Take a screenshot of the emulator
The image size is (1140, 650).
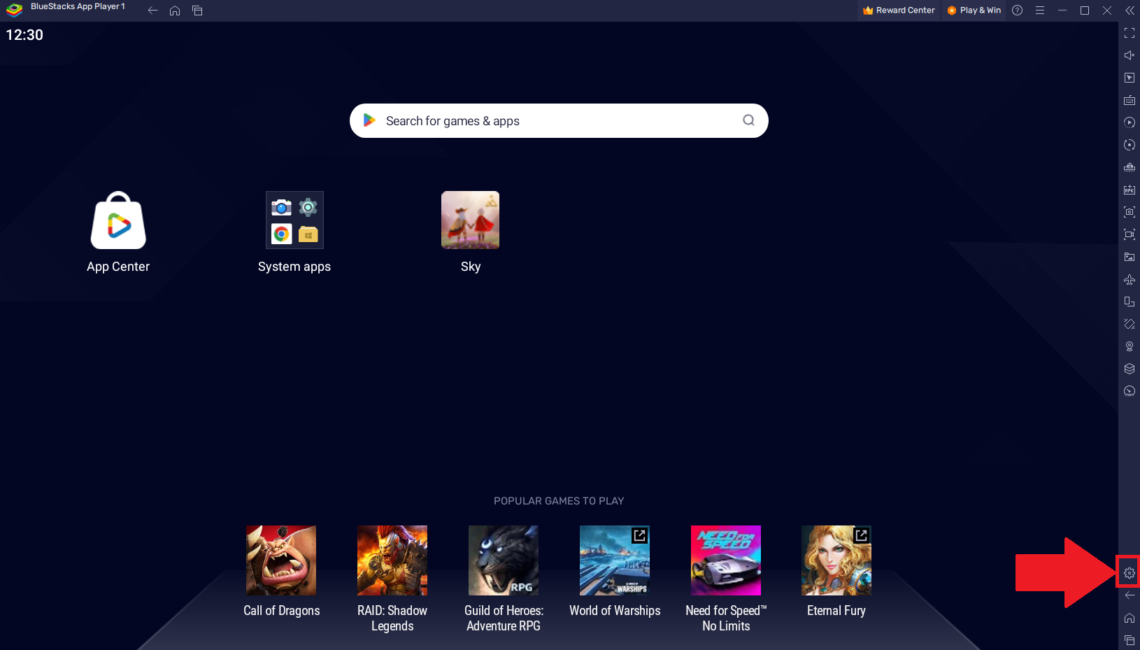coord(1130,212)
